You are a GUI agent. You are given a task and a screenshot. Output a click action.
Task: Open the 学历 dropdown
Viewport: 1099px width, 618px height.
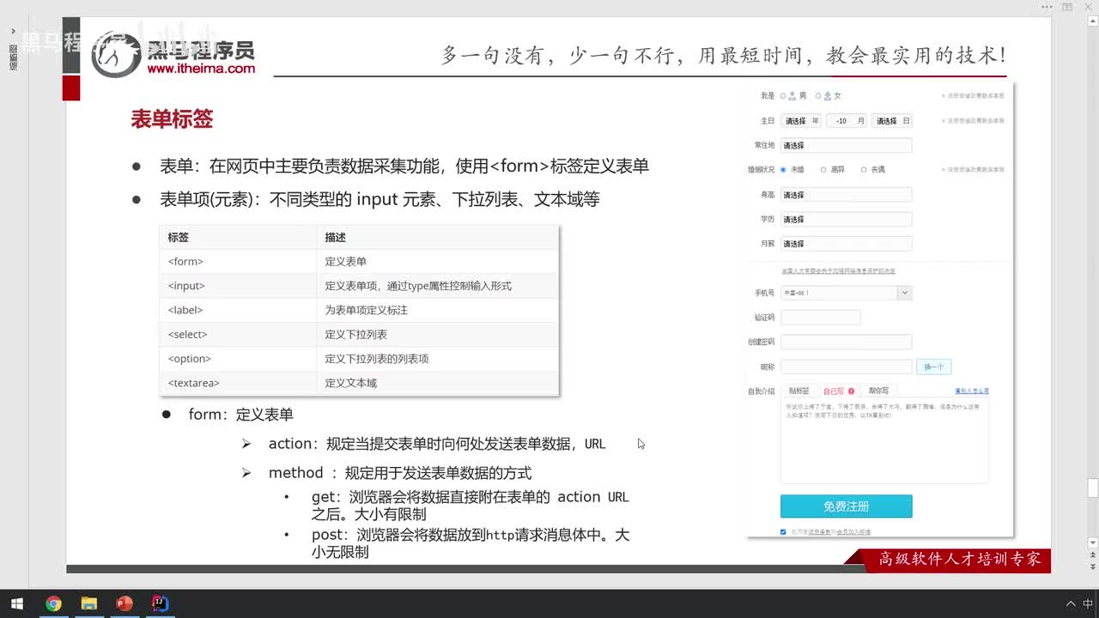pyautogui.click(x=847, y=220)
